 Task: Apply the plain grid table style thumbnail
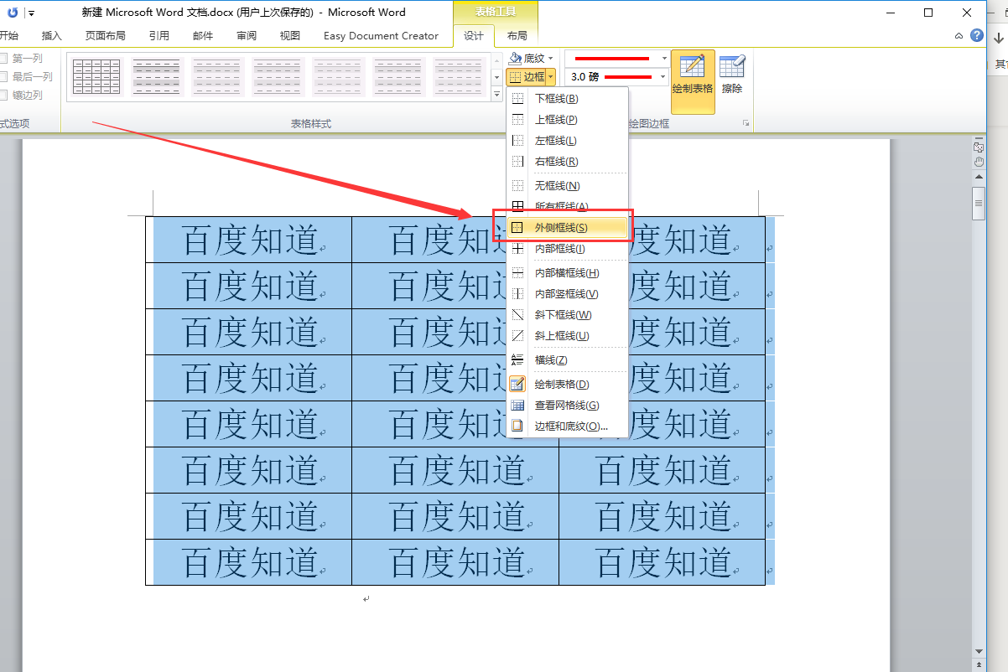[x=96, y=77]
